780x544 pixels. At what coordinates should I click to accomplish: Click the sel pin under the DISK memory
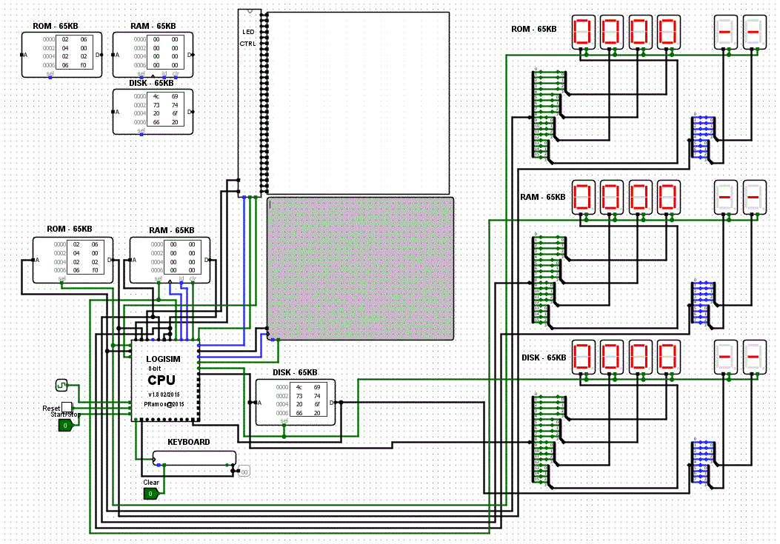tap(284, 427)
